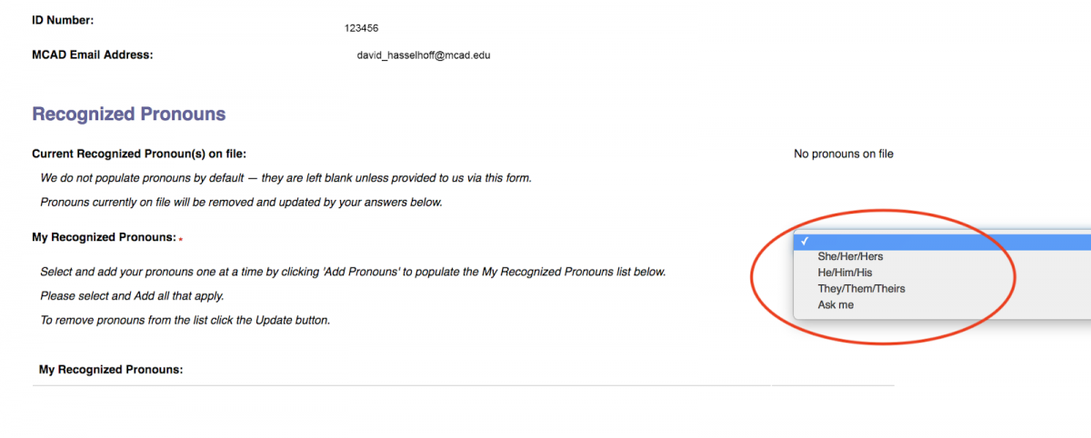Choose the blank highlighted dropdown option
1091x438 pixels.
[942, 241]
